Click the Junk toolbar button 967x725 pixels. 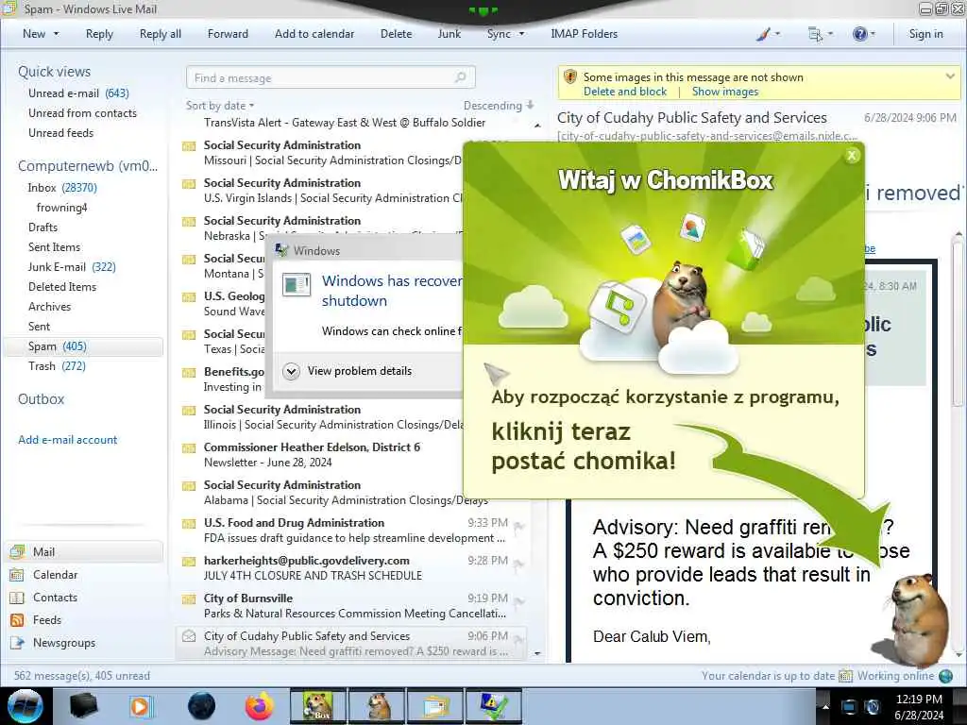pyautogui.click(x=449, y=34)
